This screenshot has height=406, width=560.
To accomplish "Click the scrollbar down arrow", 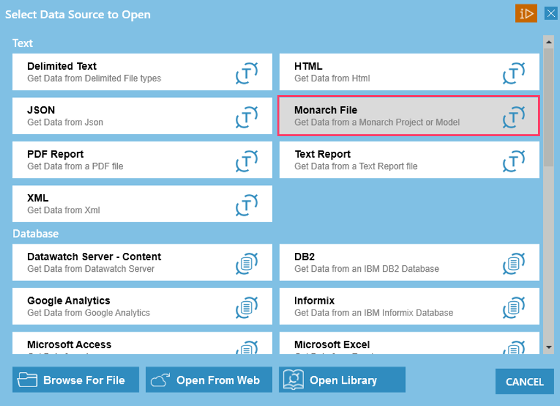I will point(548,347).
